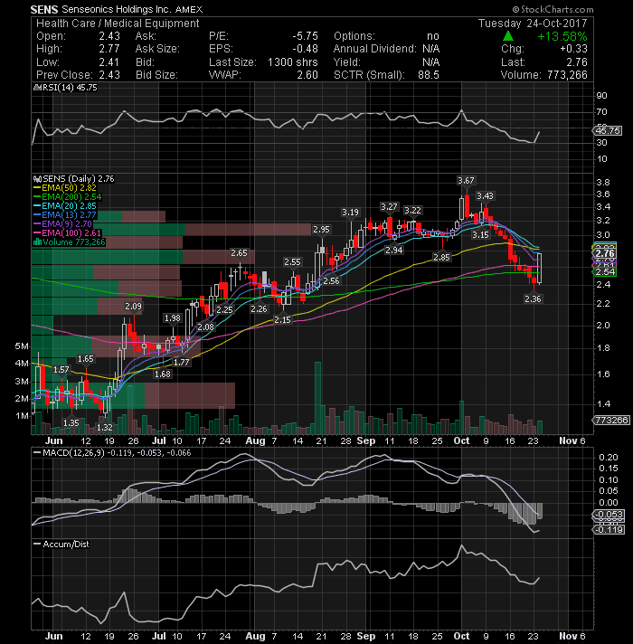
Task: Click the 1.68 price label
Action: tap(163, 374)
